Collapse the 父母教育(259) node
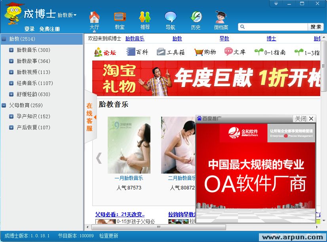 coord(4,105)
